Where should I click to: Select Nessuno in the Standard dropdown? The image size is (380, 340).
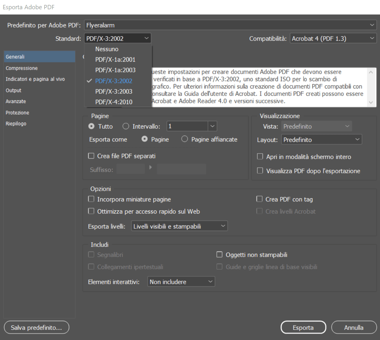[x=107, y=49]
